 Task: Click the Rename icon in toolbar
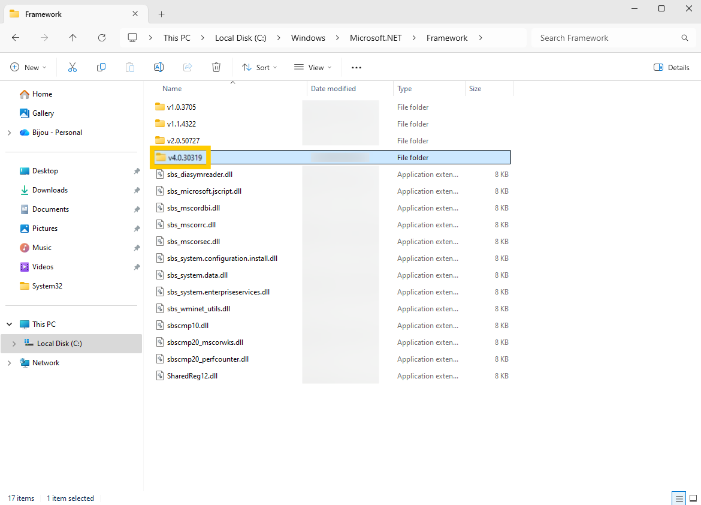pyautogui.click(x=159, y=68)
